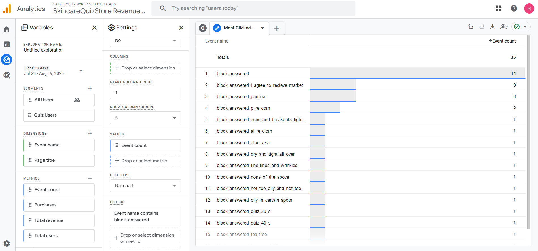This screenshot has height=251, width=538.
Task: Select the Quiz Users segment
Action: pos(59,115)
